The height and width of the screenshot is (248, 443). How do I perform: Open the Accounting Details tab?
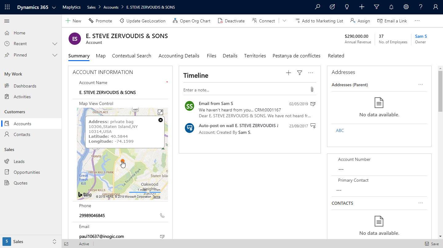179,56
